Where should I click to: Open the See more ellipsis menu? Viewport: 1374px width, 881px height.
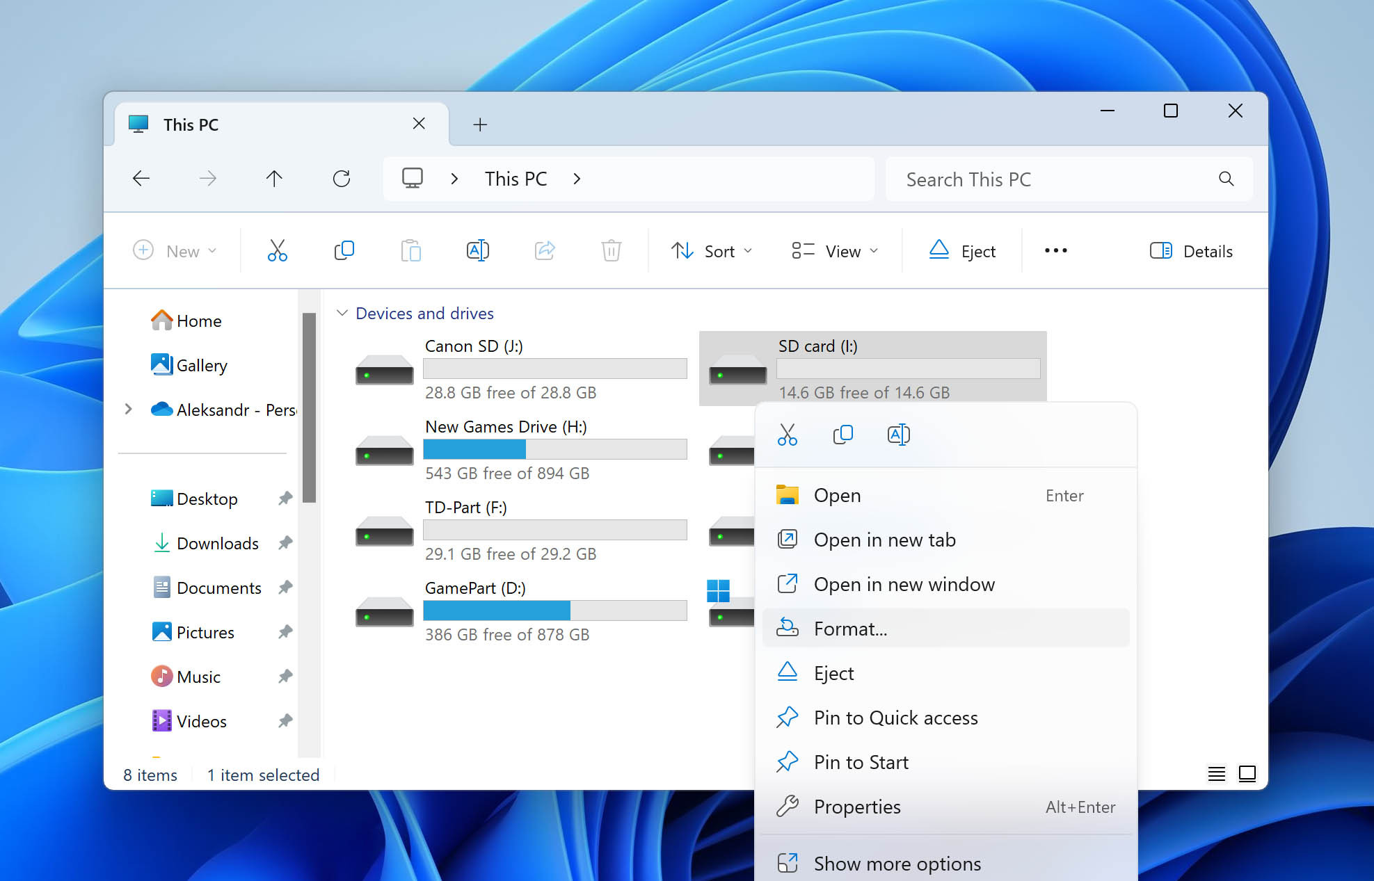point(1055,250)
